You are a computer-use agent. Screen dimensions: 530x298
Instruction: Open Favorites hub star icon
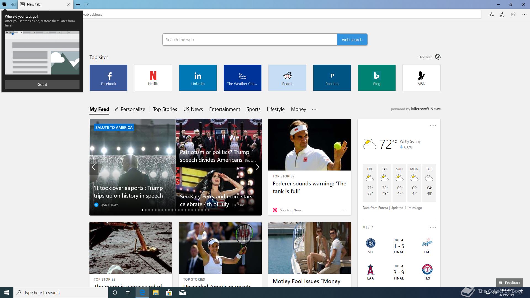491,14
